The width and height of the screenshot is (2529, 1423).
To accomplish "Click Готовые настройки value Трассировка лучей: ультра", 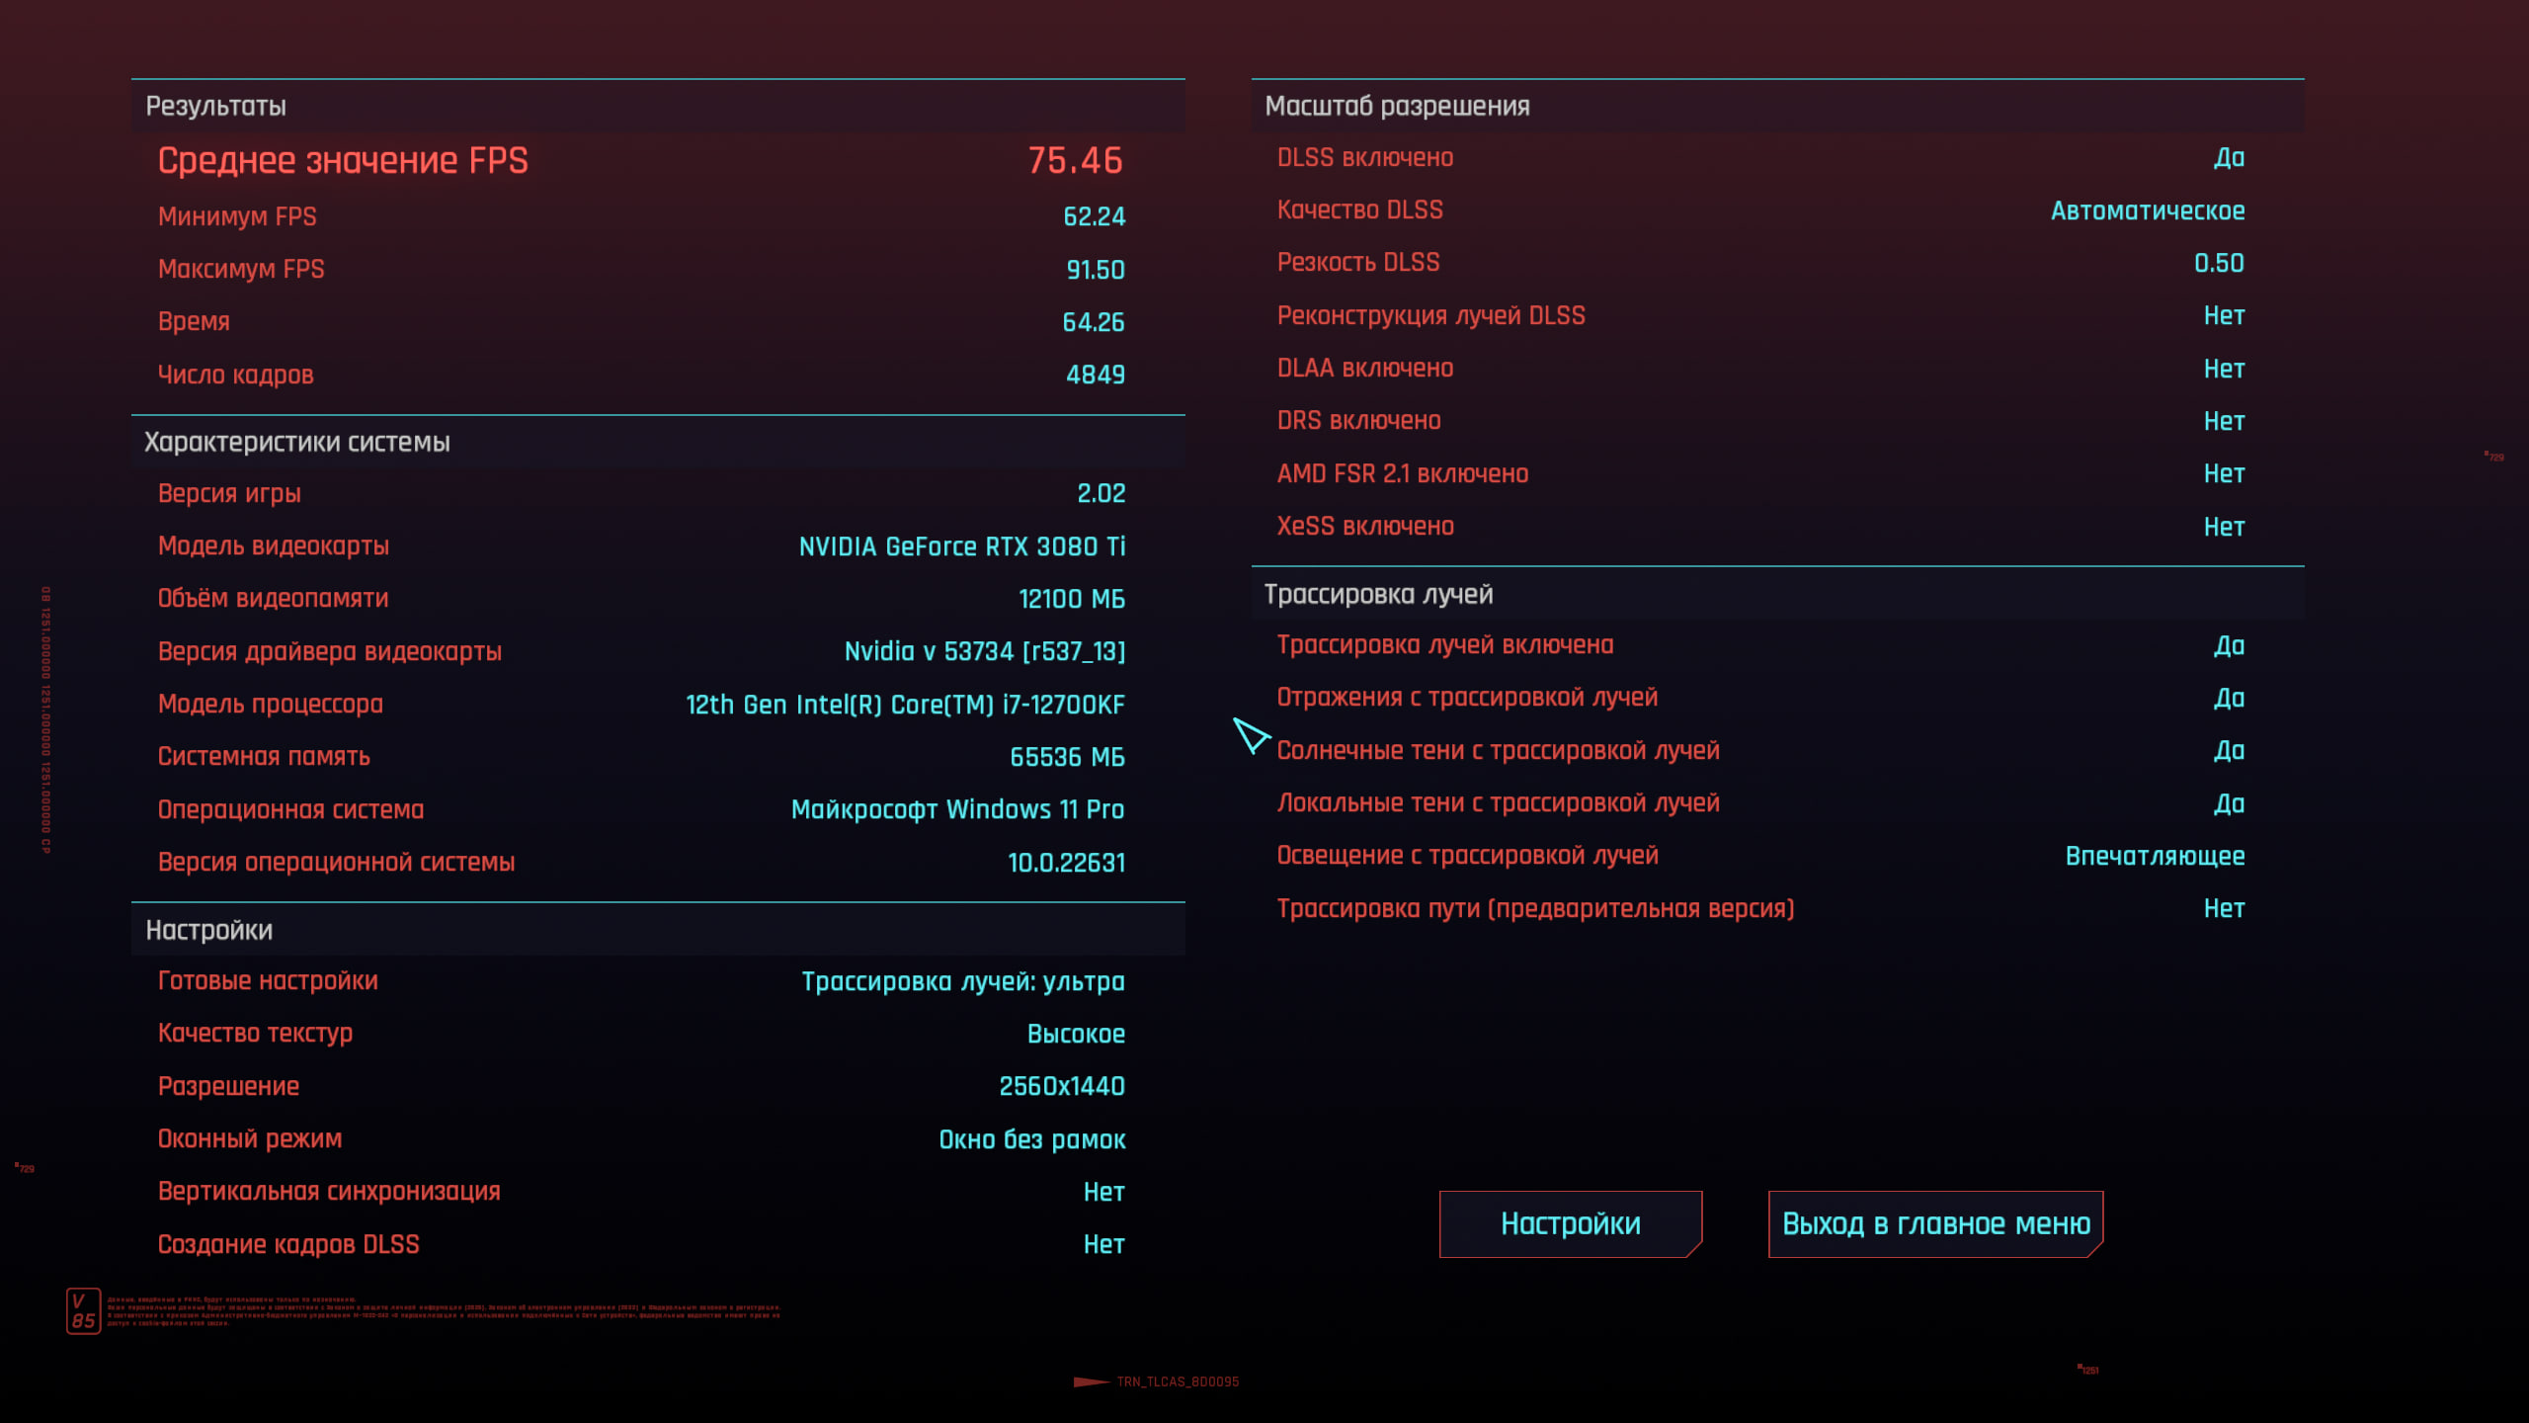I will click(x=962, y=981).
